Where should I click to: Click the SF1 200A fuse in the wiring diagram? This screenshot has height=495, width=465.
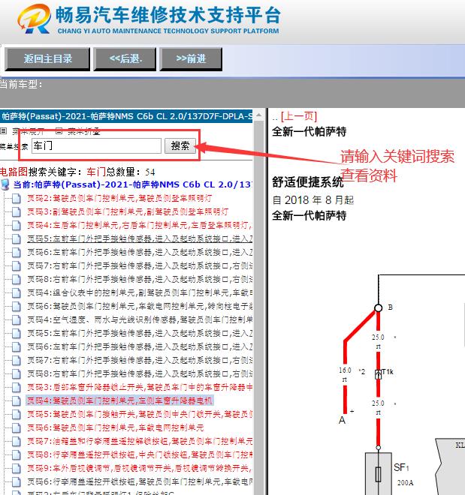coord(379,473)
